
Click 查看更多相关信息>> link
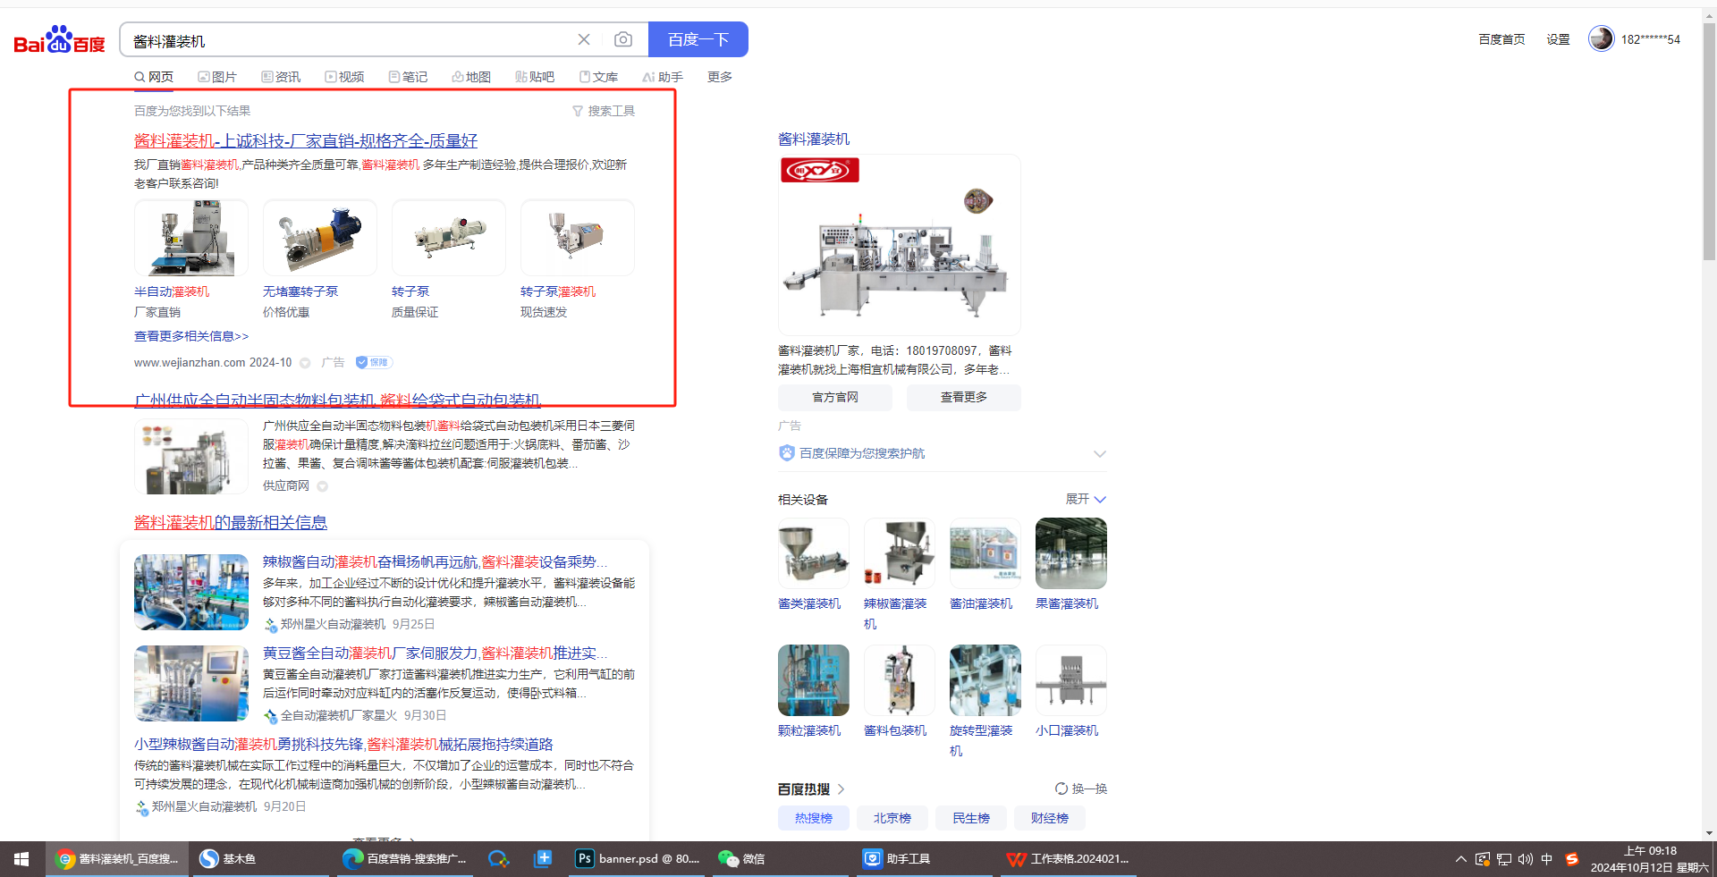pos(191,336)
